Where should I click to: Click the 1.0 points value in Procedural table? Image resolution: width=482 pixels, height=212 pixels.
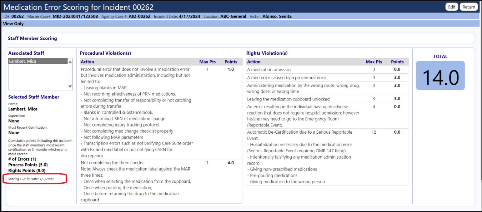click(x=231, y=69)
